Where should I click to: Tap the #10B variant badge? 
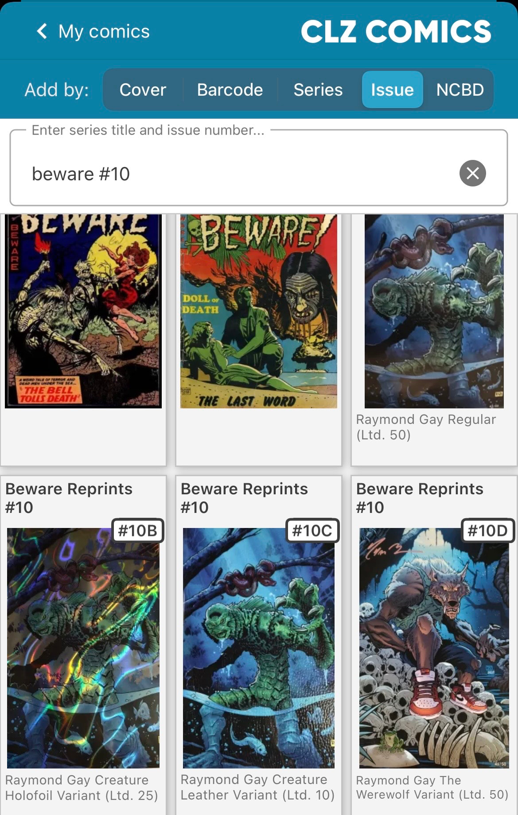pos(137,530)
